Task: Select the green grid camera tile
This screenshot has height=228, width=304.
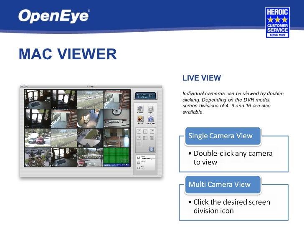Action: [x=117, y=157]
